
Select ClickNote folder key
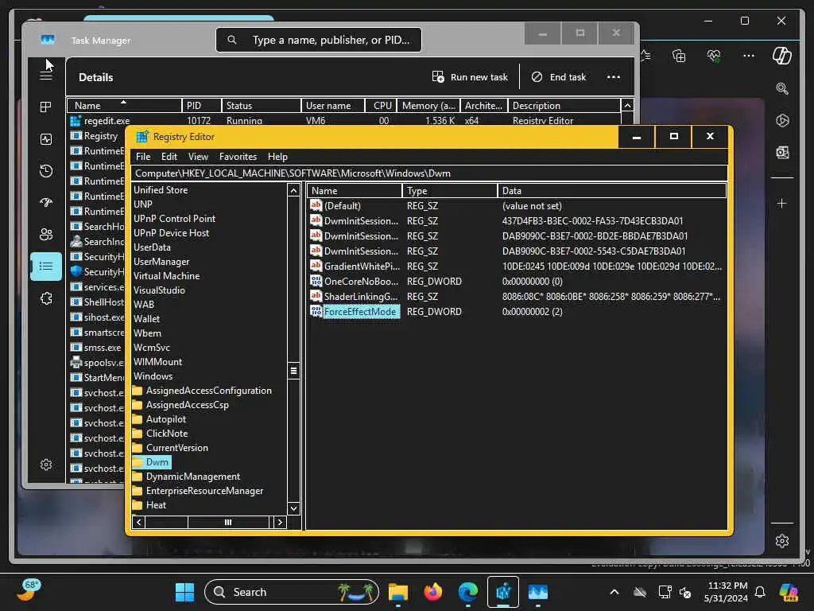161,434
